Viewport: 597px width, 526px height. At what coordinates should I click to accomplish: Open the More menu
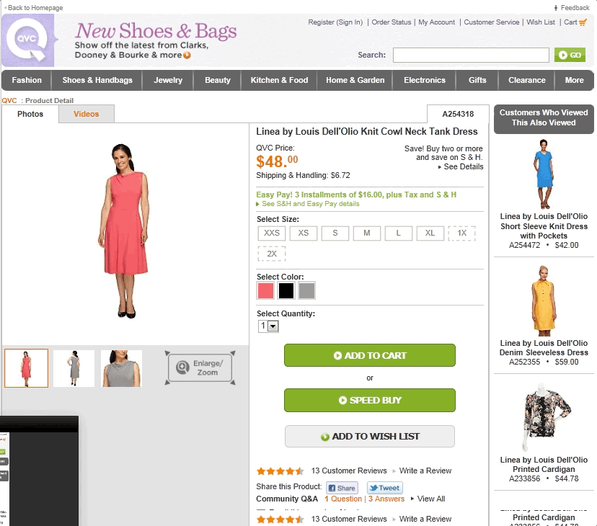[574, 80]
